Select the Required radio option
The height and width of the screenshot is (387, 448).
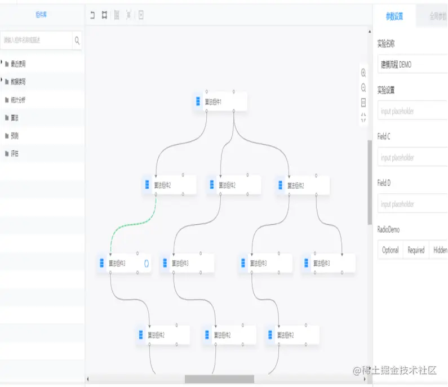416,250
